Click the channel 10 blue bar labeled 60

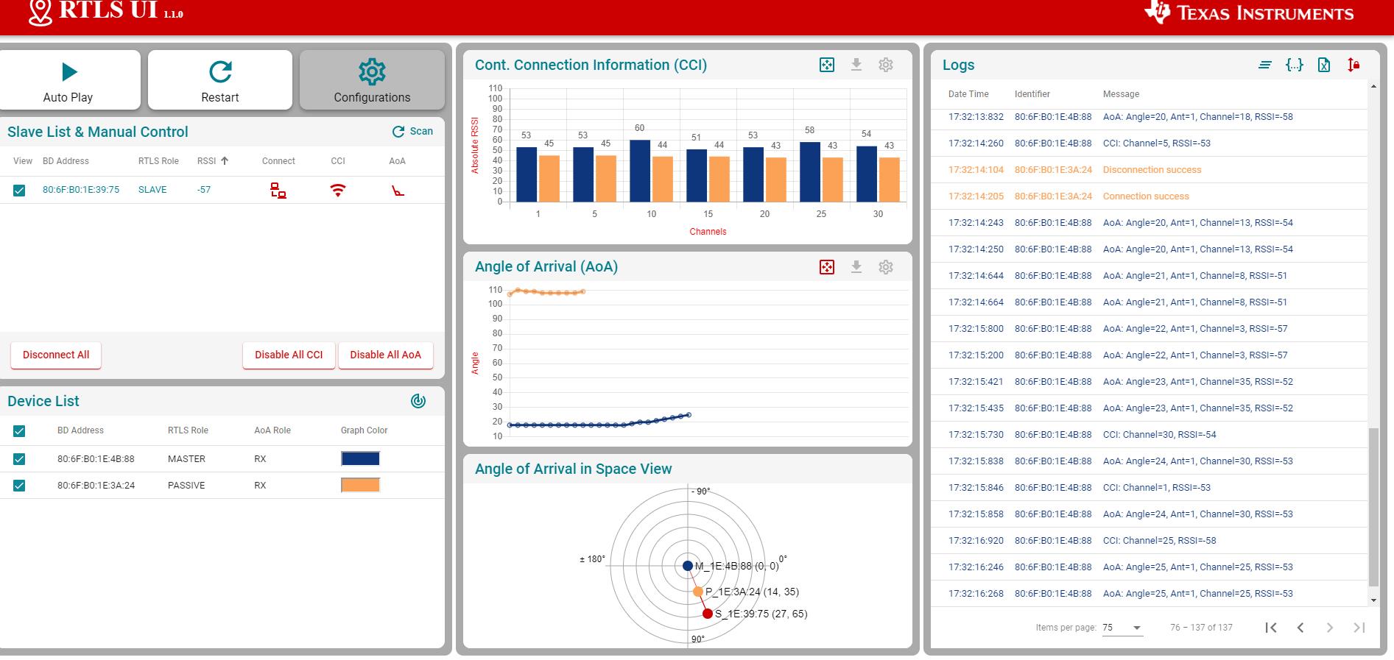pos(639,171)
